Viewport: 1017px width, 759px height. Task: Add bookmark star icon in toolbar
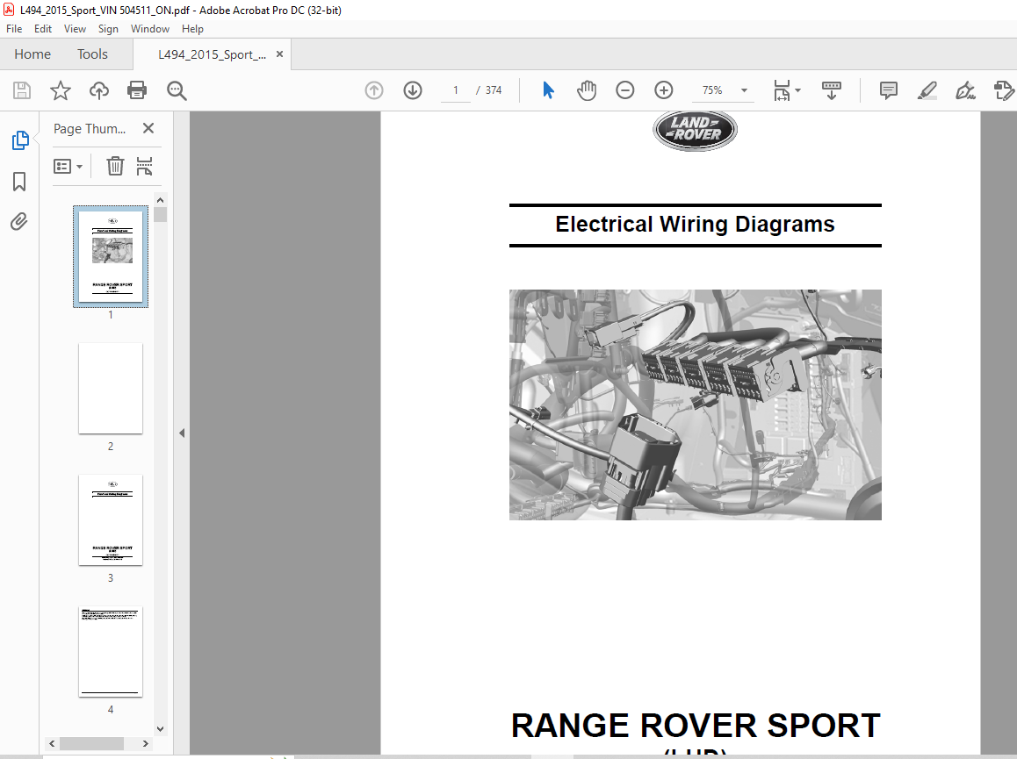coord(61,90)
